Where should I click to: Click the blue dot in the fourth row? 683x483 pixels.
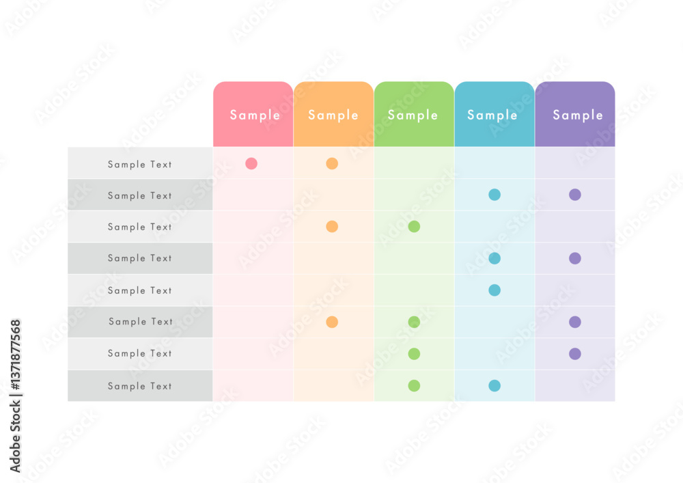[x=494, y=258]
